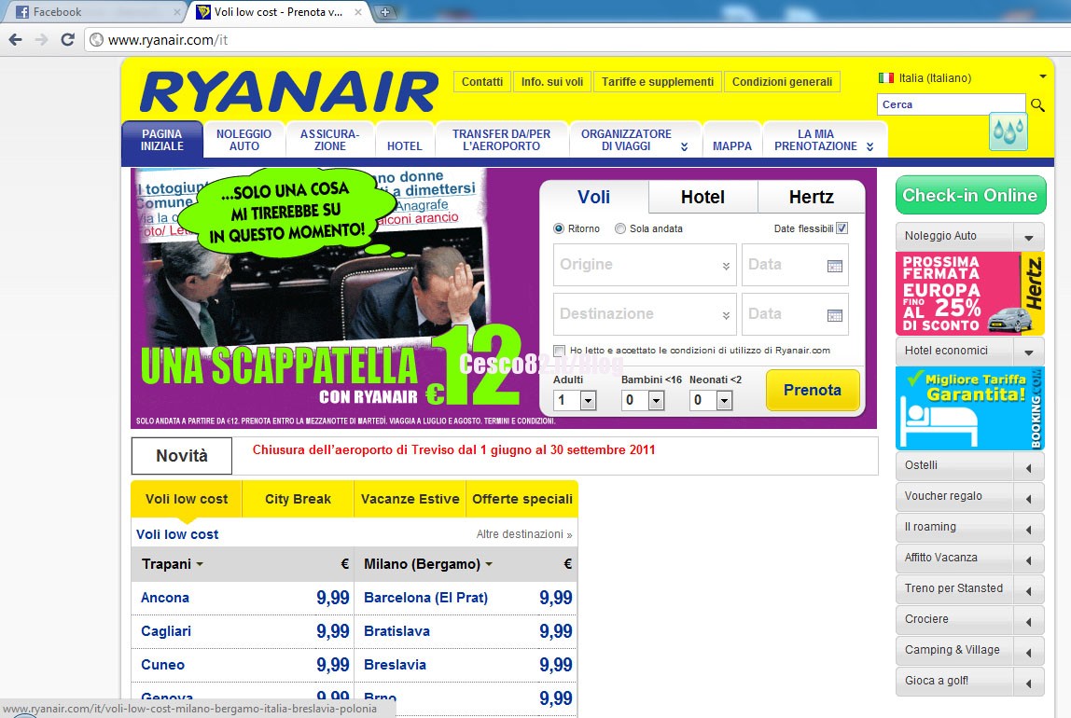Expand the Crociere panel
Image resolution: width=1071 pixels, height=718 pixels.
click(1029, 621)
